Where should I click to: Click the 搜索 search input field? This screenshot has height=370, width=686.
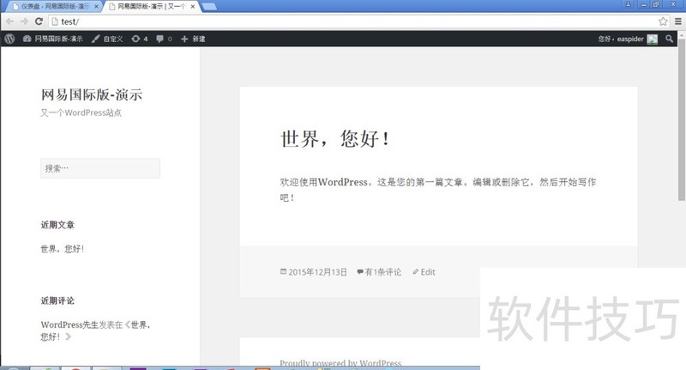(100, 168)
